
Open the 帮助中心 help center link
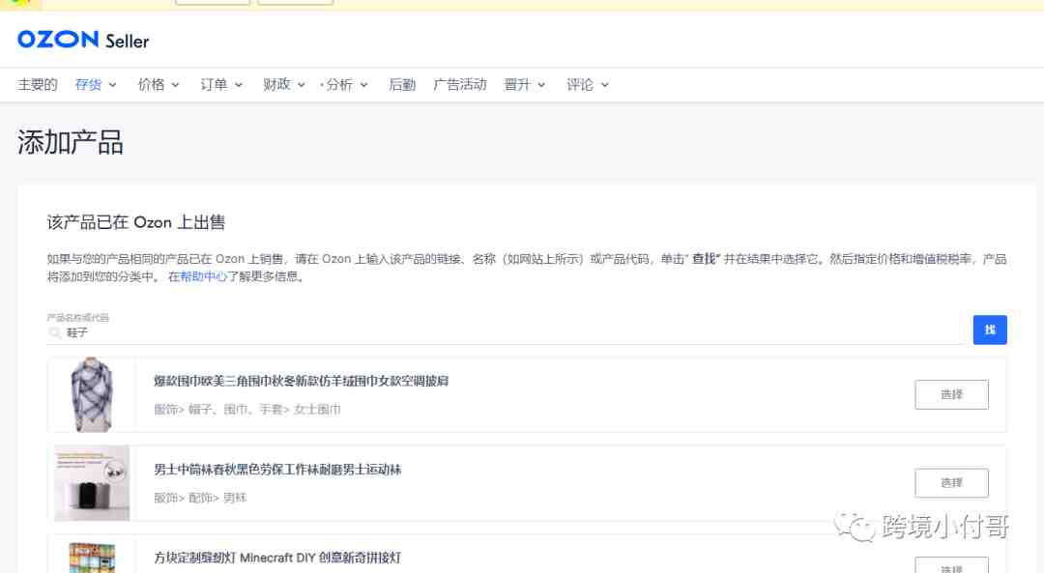point(204,276)
